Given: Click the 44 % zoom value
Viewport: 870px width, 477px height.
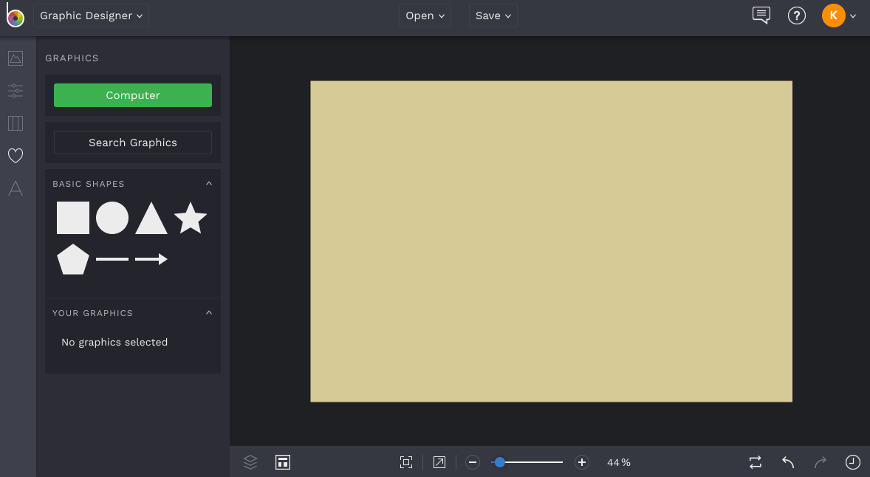Looking at the screenshot, I should tap(619, 462).
